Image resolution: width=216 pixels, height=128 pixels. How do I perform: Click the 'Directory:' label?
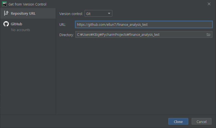(x=67, y=35)
